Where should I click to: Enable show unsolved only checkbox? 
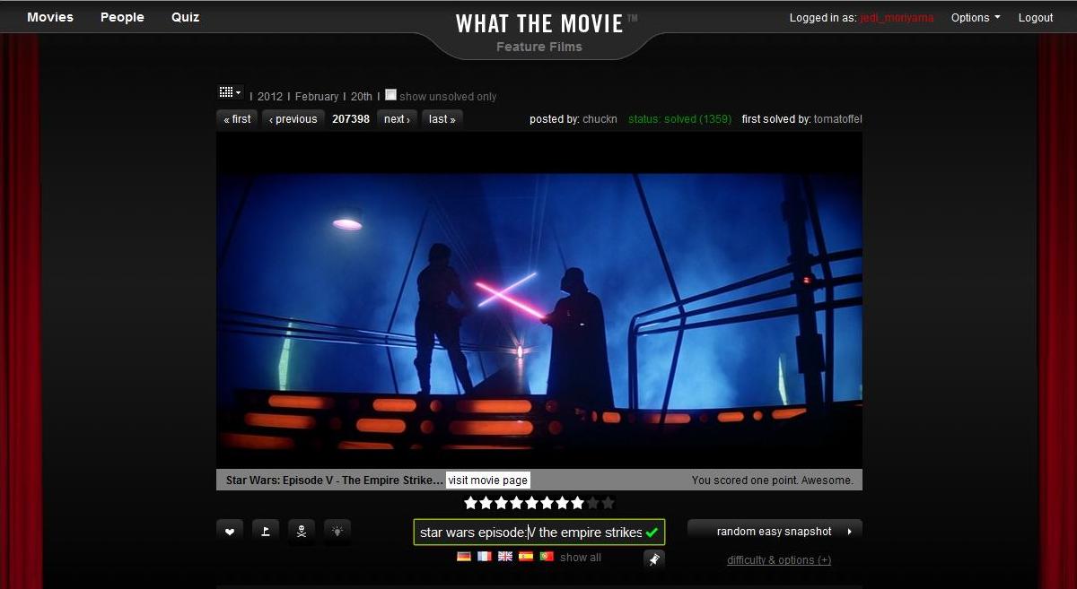390,95
